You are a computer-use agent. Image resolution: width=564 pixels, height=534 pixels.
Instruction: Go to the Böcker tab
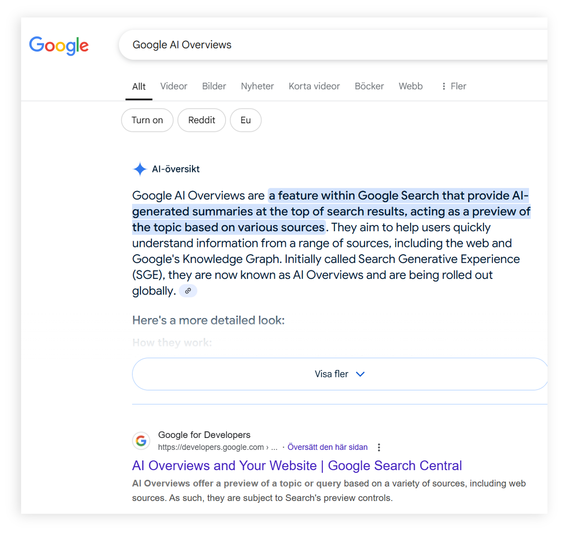[369, 86]
